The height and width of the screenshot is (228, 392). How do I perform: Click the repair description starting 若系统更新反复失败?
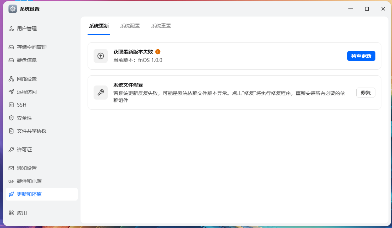[x=229, y=97]
